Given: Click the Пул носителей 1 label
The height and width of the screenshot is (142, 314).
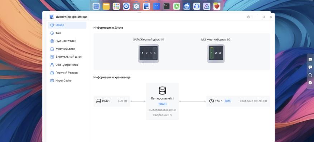Looking at the screenshot, I should pos(162,98).
